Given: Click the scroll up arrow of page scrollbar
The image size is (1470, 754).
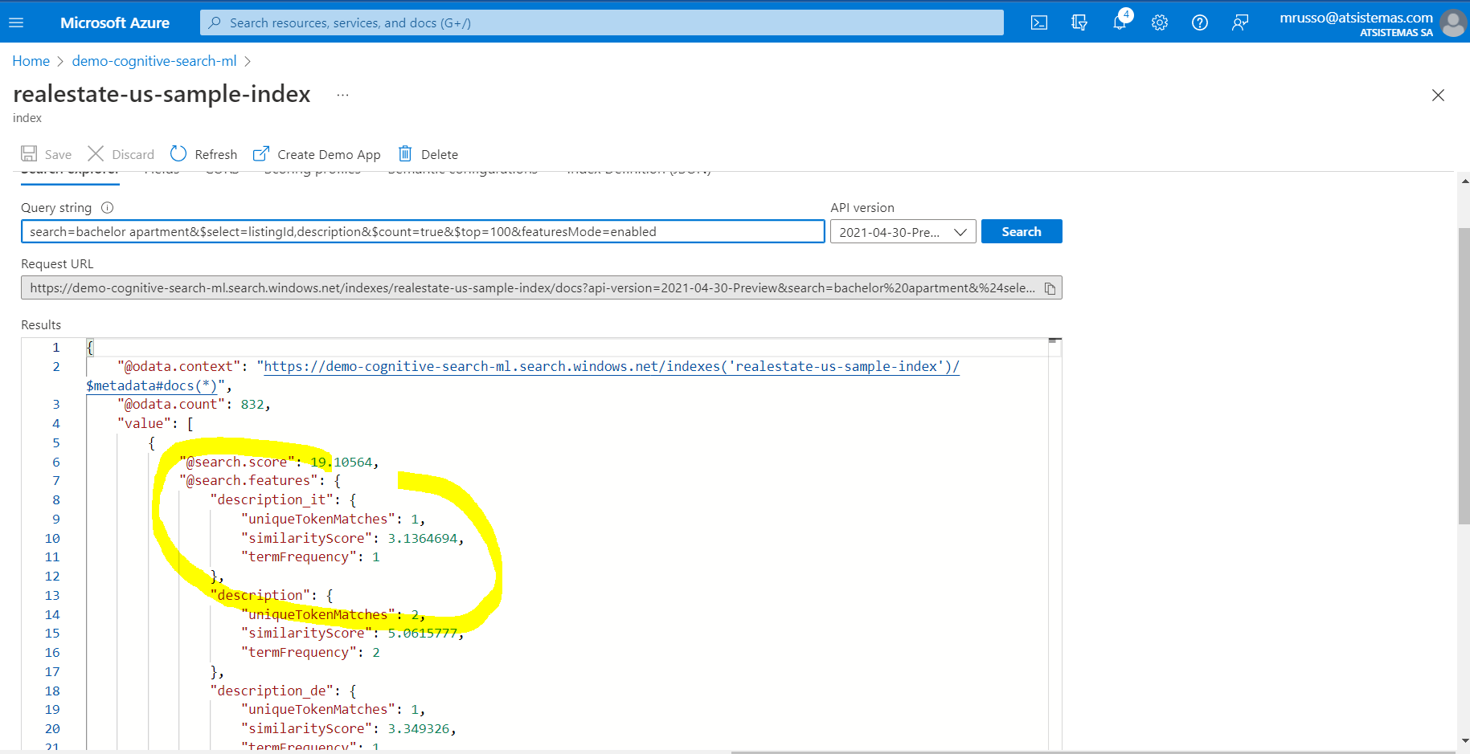Looking at the screenshot, I should coord(1464,181).
